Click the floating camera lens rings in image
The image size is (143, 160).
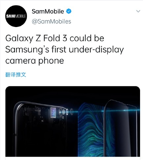[x=66, y=112]
